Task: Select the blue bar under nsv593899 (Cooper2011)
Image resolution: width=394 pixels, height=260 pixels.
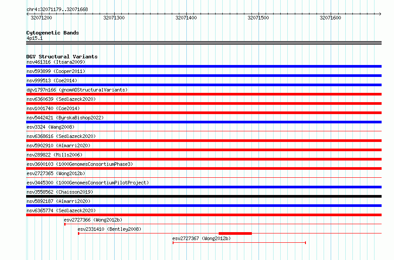Action: [x=204, y=76]
